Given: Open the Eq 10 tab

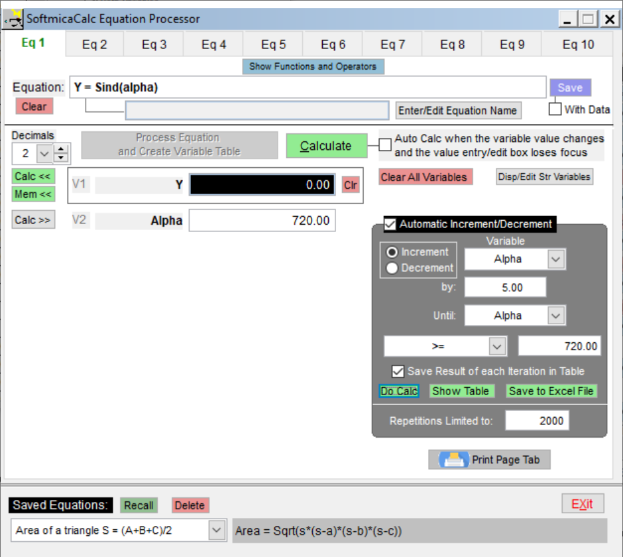Looking at the screenshot, I should pos(578,44).
